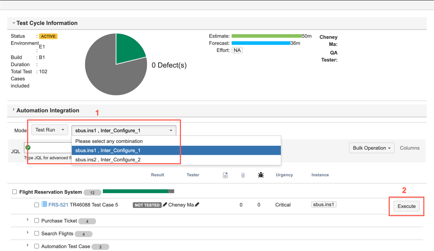Viewport: 434px width, 251px height.
Task: Expand the Automation Test Case folder
Action: click(x=27, y=245)
